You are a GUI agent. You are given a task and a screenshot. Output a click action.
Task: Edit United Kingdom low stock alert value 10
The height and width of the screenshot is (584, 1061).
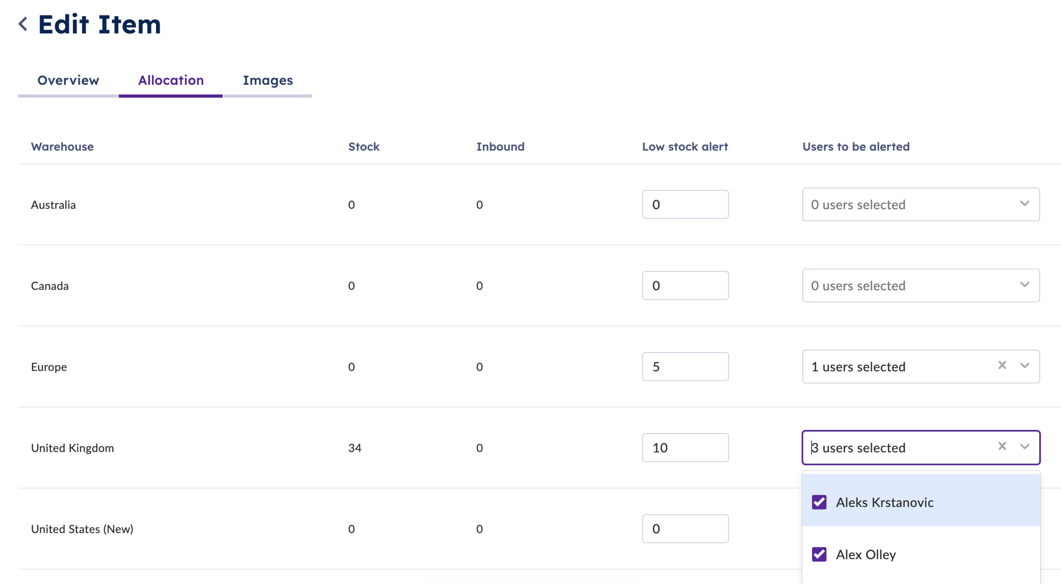[685, 448]
